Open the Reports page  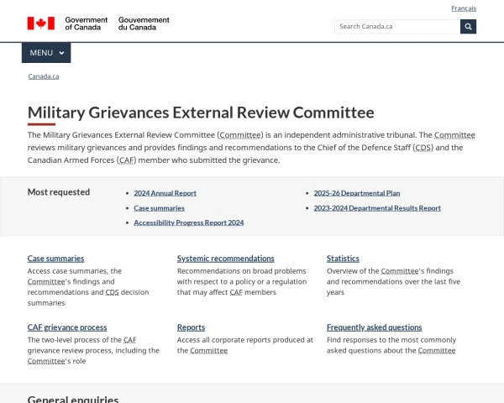point(191,327)
